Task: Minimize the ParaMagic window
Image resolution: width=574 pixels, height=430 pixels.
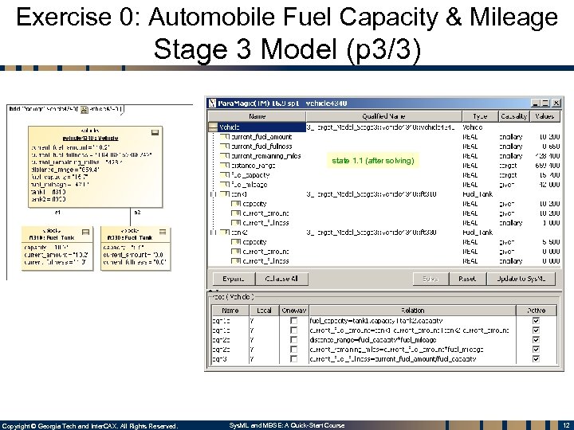Action: pyautogui.click(x=535, y=103)
